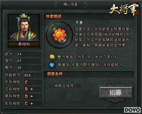Click the 智力 value field showing 27
Image resolution: width=142 pixels, height=114 pixels.
[29, 61]
